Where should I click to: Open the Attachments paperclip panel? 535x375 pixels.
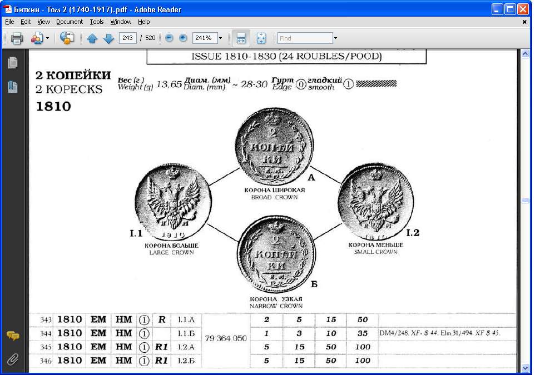point(13,359)
